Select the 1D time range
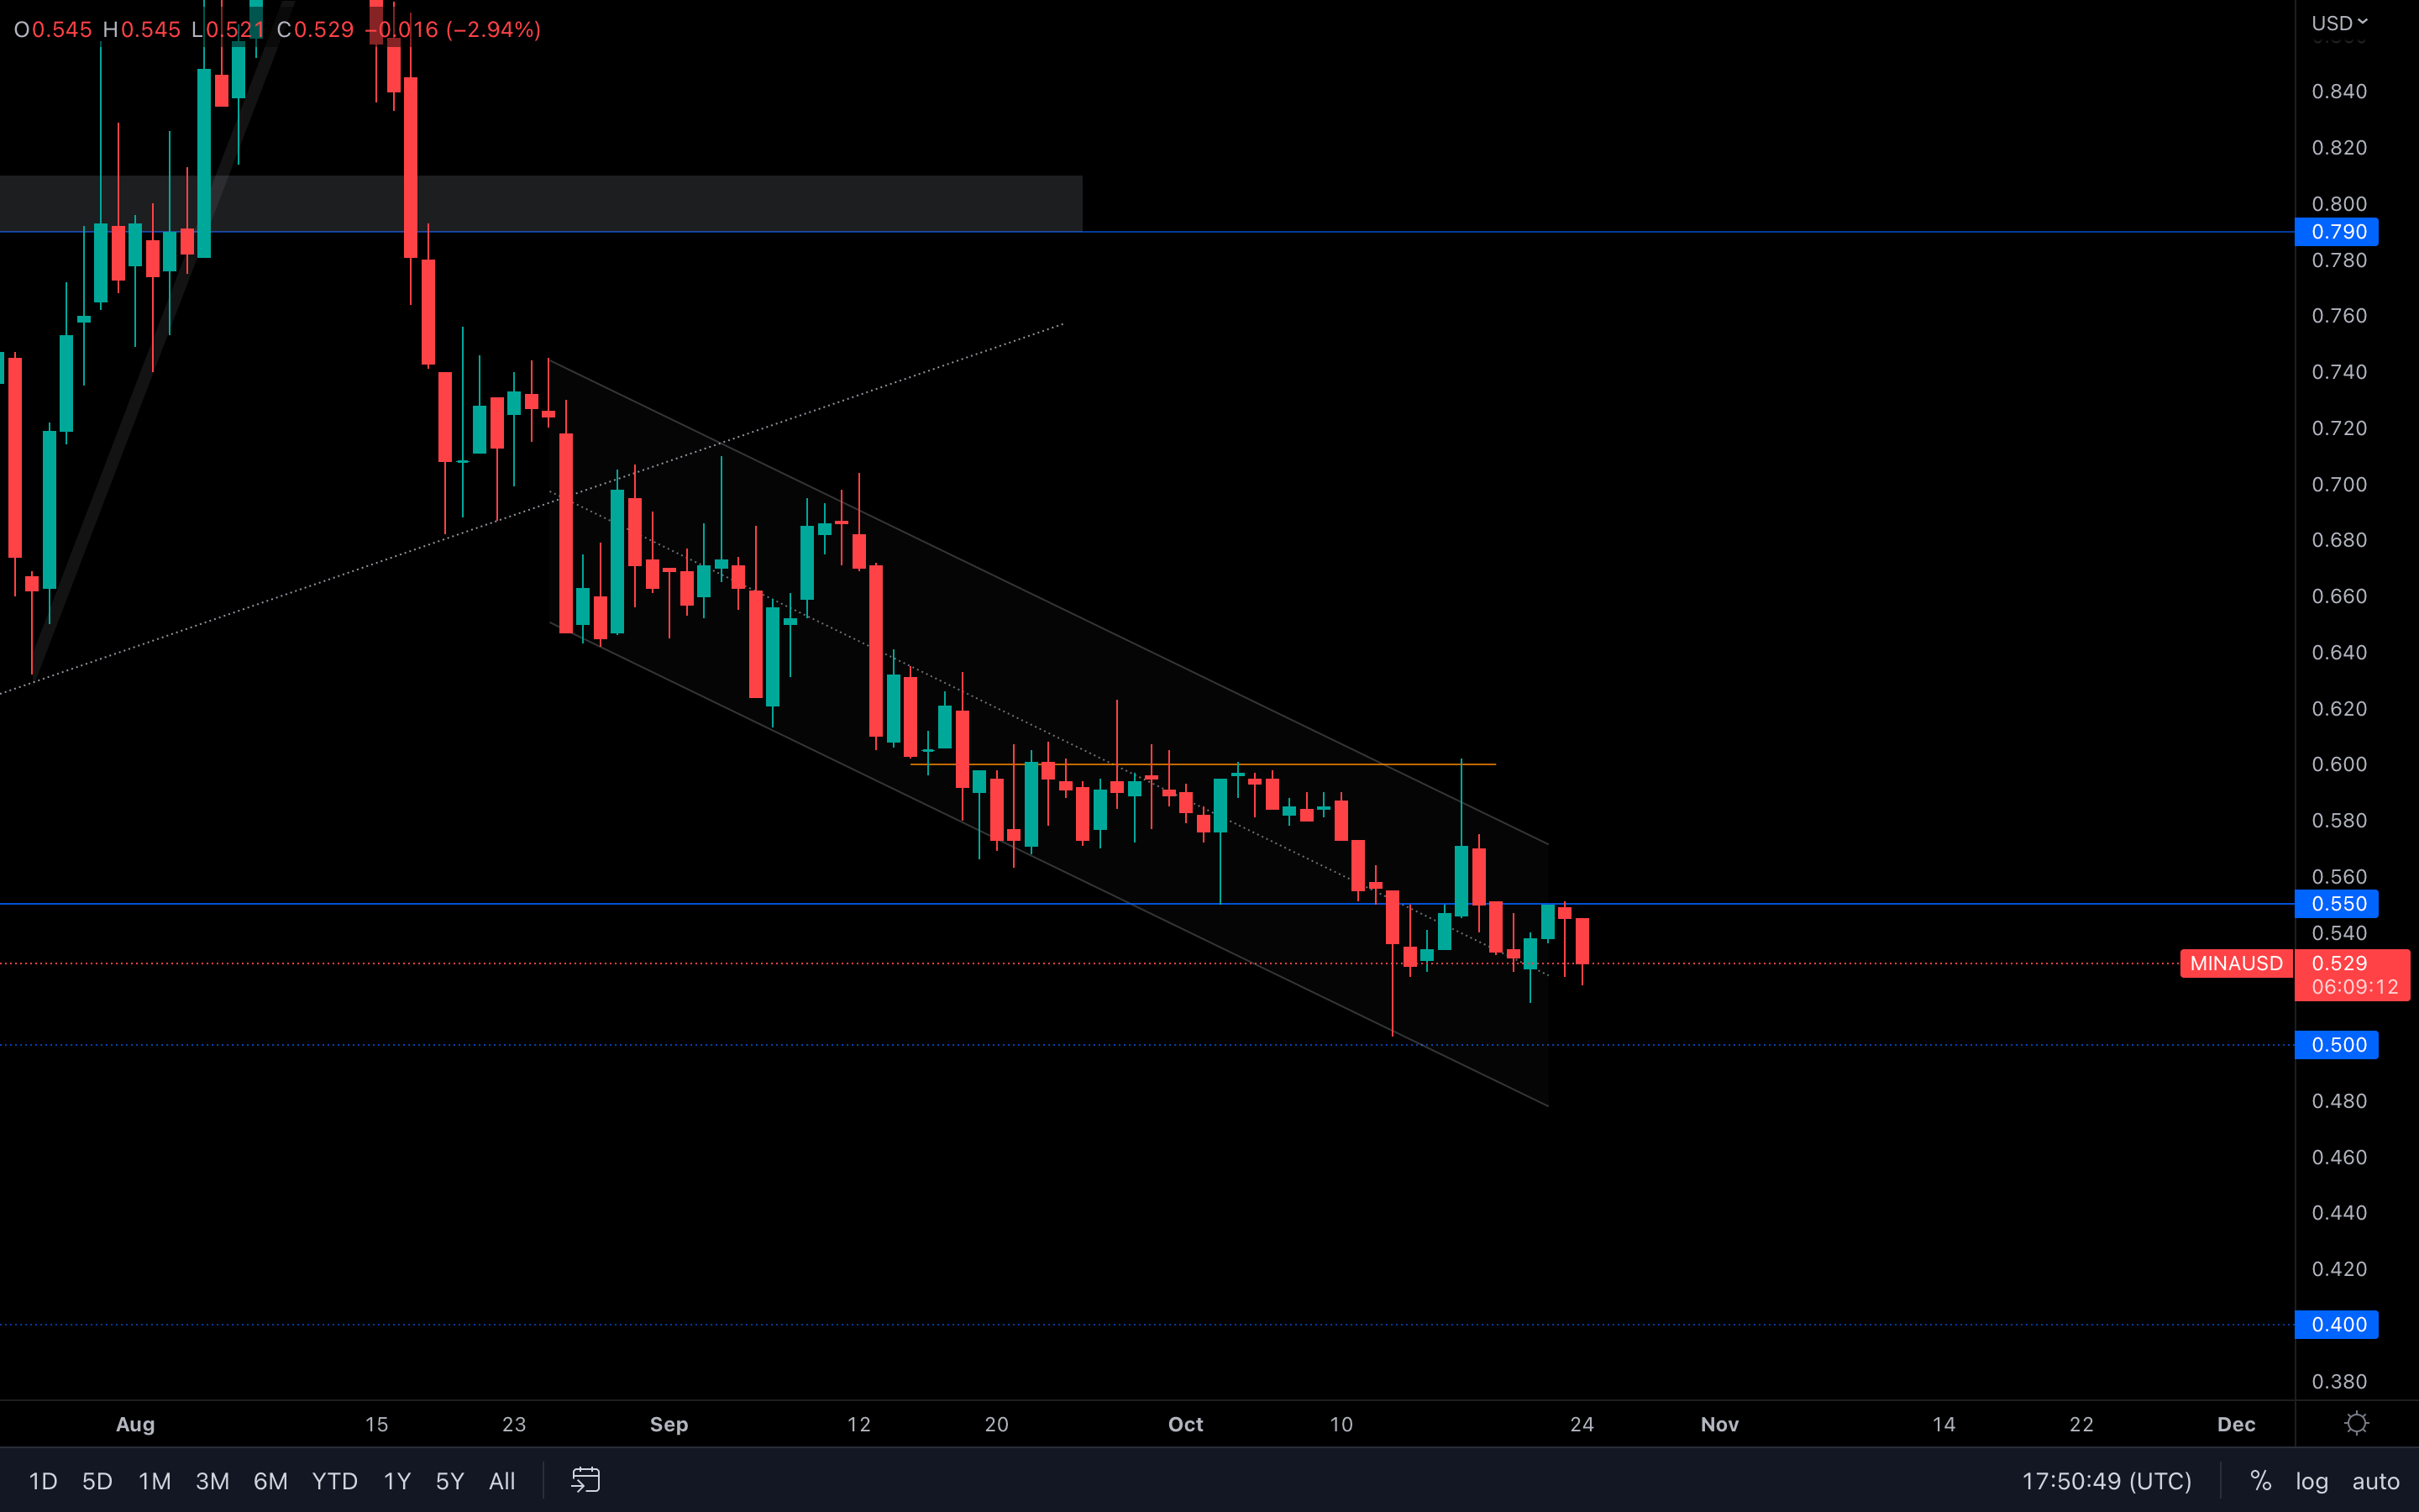This screenshot has height=1512, width=2419. pyautogui.click(x=43, y=1481)
